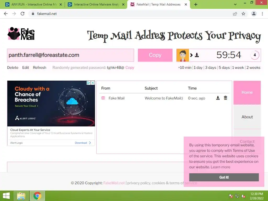Bookmark this page with the star icon
The image size is (268, 201).
click(243, 14)
